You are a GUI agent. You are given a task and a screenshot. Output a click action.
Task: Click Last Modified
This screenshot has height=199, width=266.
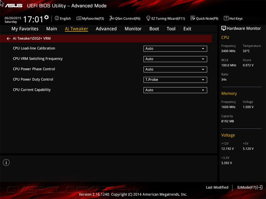point(217,187)
